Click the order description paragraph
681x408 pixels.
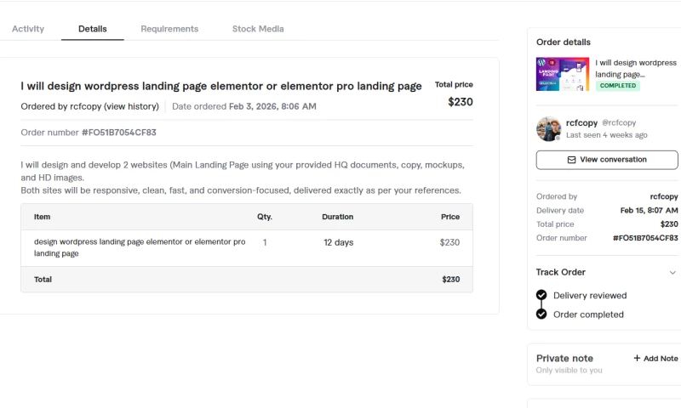tap(243, 178)
